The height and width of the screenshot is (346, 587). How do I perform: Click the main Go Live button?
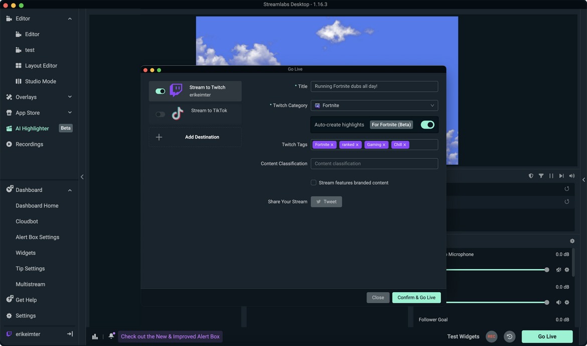click(x=547, y=336)
